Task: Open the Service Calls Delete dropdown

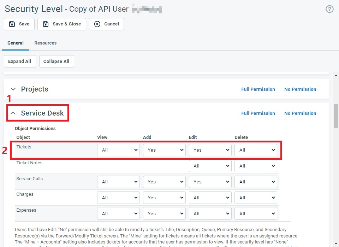Action: coord(256,182)
